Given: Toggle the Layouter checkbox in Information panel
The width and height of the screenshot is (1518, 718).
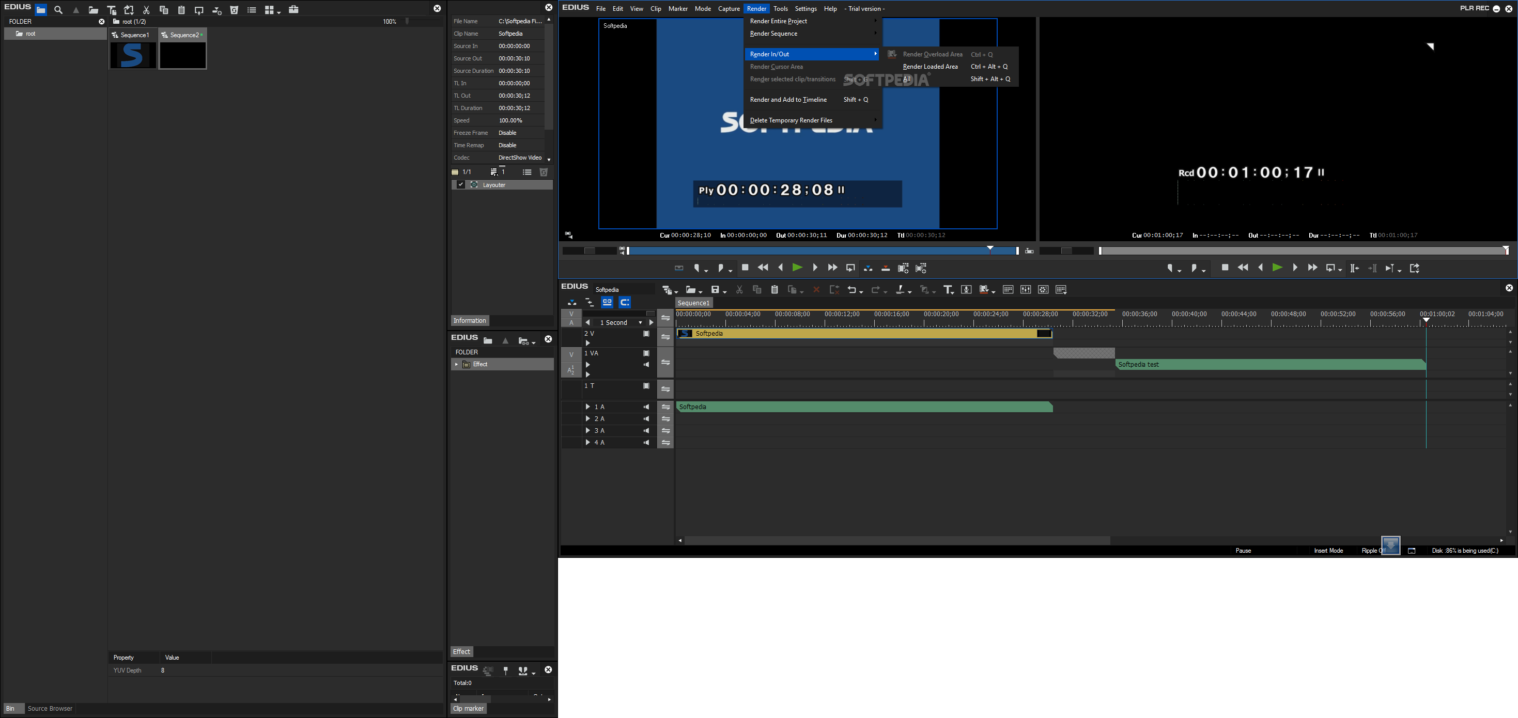Looking at the screenshot, I should (x=461, y=185).
